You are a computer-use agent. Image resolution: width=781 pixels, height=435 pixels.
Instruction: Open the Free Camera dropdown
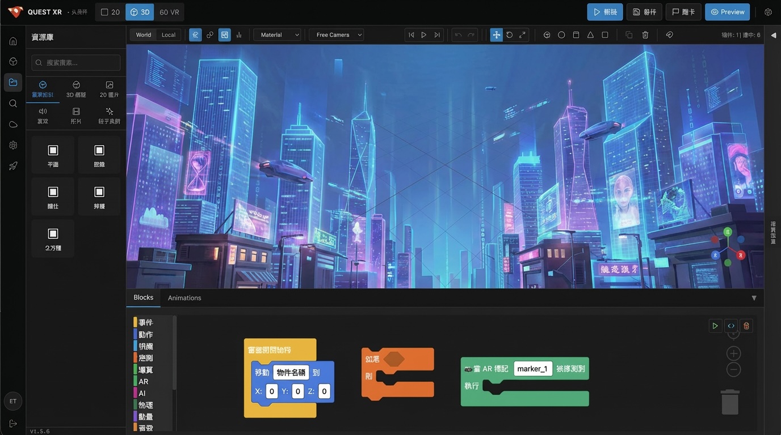click(336, 35)
